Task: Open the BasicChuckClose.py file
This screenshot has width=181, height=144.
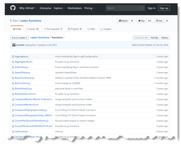Action: tap(25, 78)
